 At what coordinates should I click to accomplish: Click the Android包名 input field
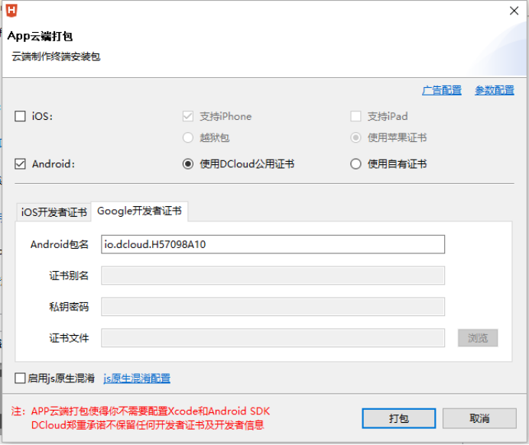point(273,244)
